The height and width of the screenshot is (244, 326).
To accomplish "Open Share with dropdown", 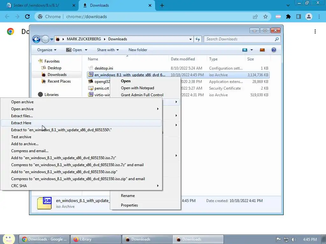I will [108, 50].
